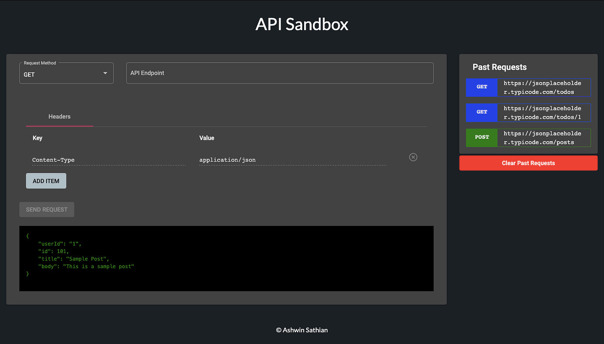
Task: Click the POST badge on the posts request
Action: (481, 137)
